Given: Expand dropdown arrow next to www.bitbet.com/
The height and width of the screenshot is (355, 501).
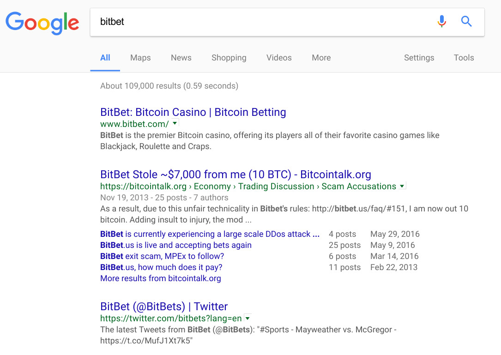Looking at the screenshot, I should 175,123.
